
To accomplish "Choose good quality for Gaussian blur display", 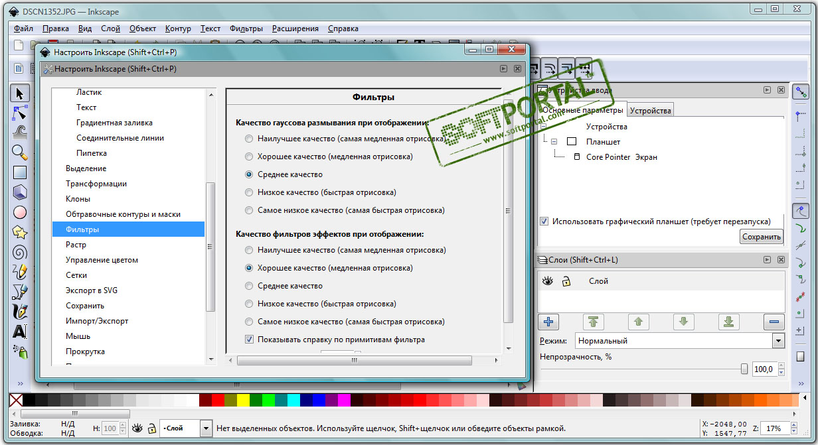I will pos(249,157).
